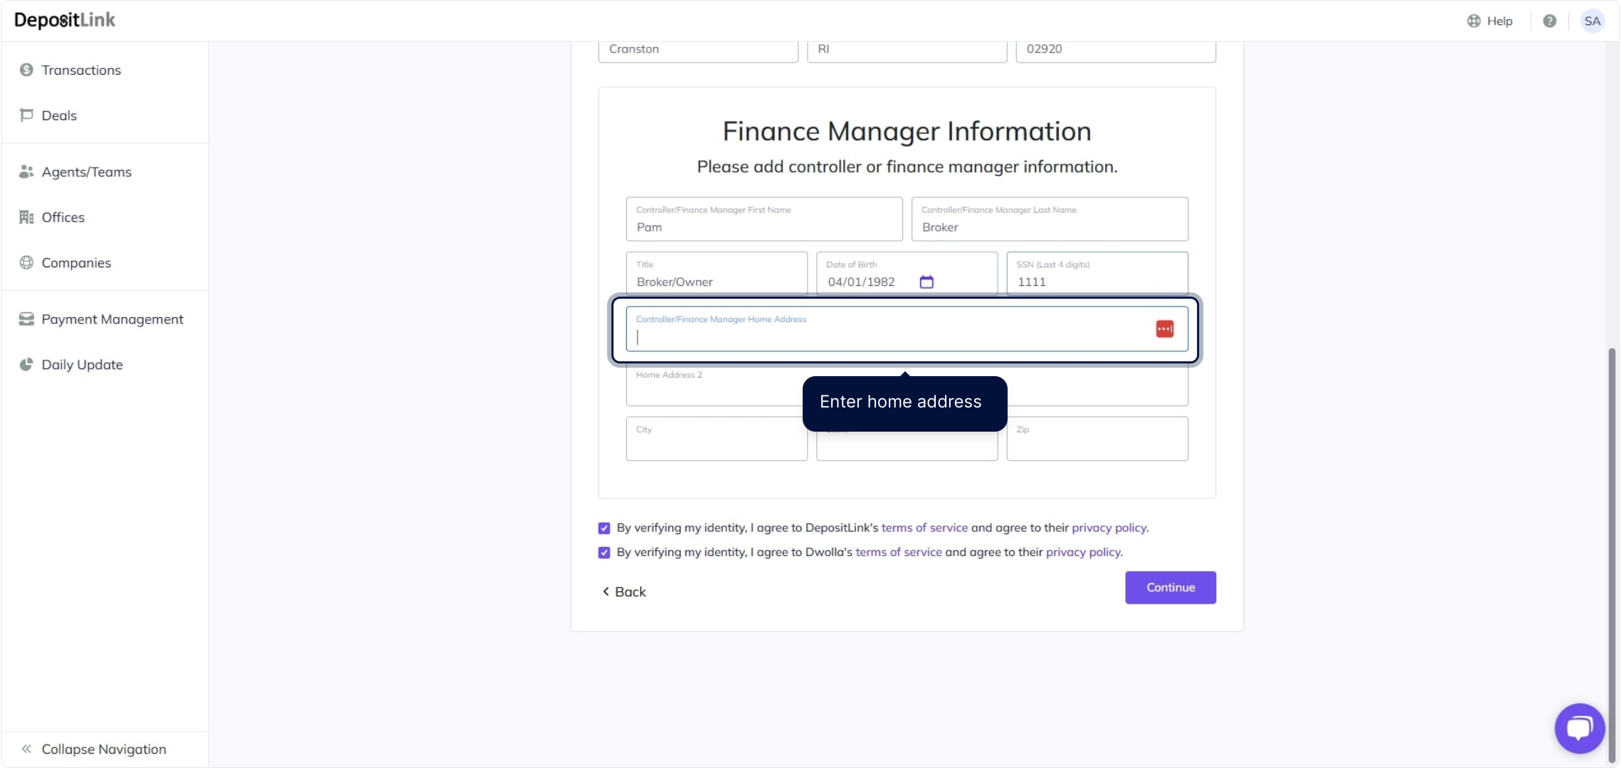This screenshot has height=768, width=1621.
Task: Open the SA user avatar menu
Action: click(1592, 21)
